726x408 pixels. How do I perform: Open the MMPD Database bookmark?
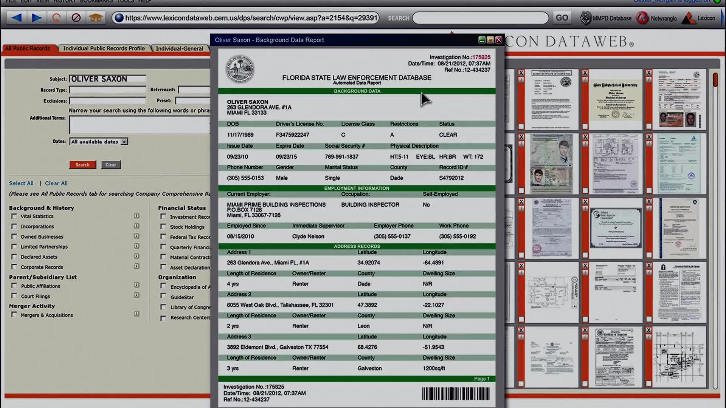(x=606, y=18)
